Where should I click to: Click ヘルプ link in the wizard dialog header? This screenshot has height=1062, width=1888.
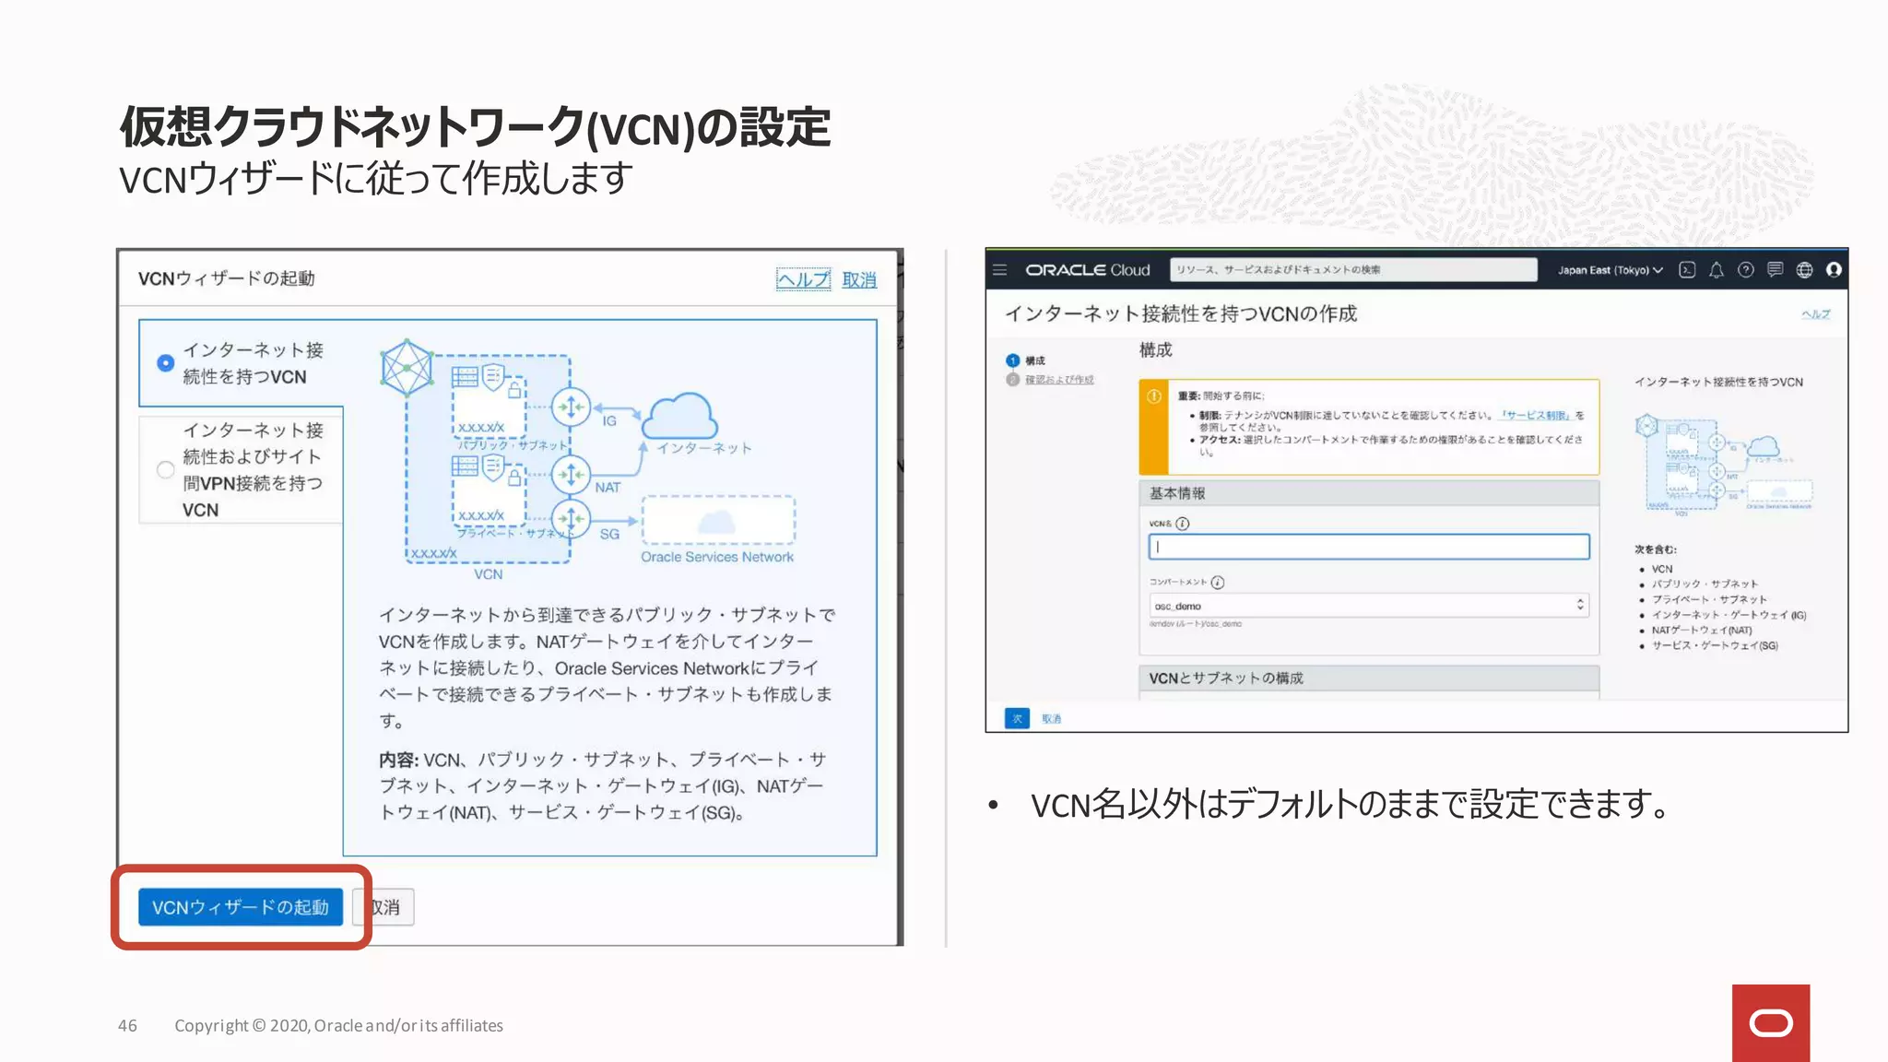tap(803, 279)
